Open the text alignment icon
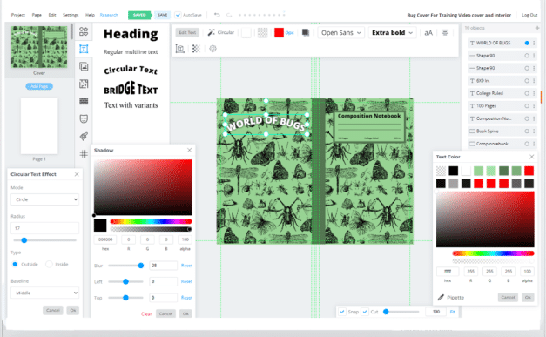The height and width of the screenshot is (337, 546). [x=445, y=32]
